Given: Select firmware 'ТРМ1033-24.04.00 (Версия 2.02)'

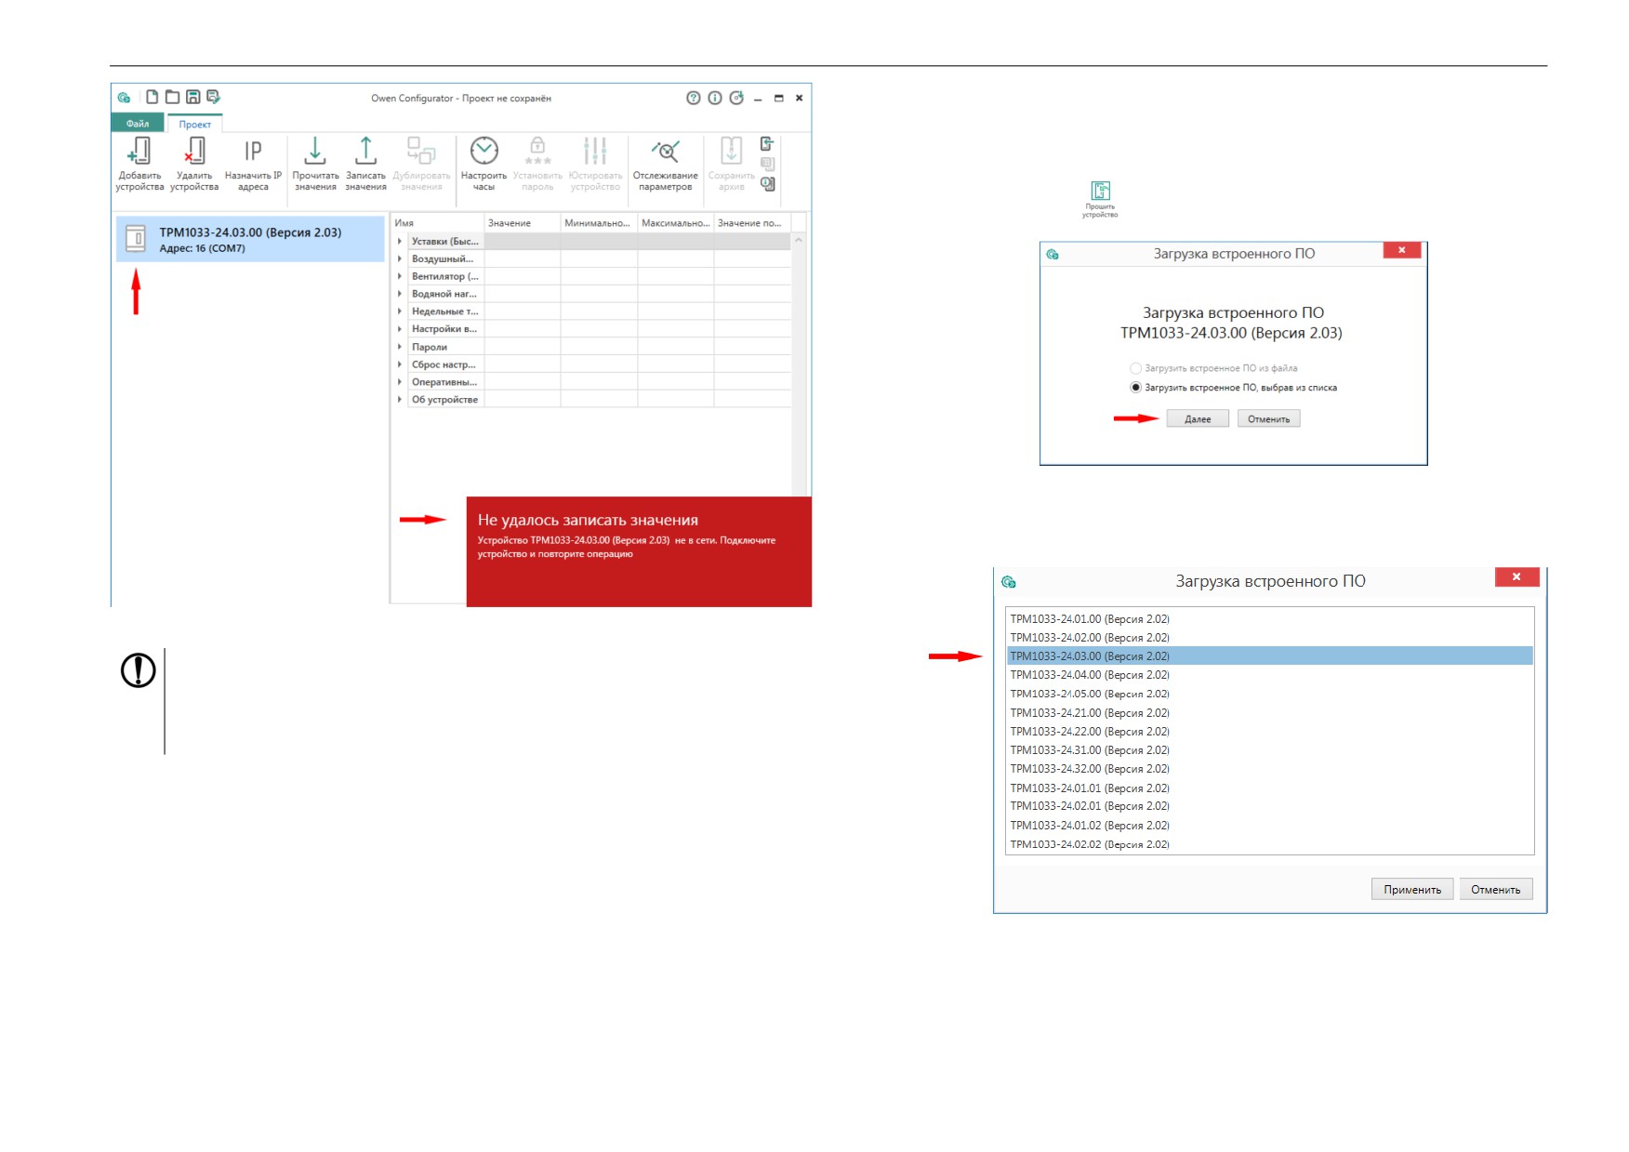Looking at the screenshot, I should 1269,675.
